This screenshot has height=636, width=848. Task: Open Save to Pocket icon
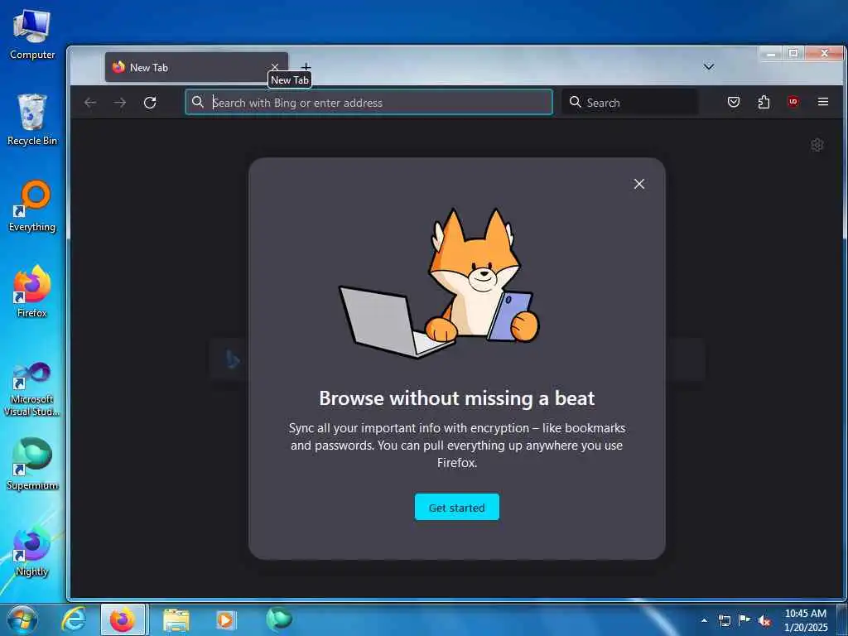[x=734, y=102]
